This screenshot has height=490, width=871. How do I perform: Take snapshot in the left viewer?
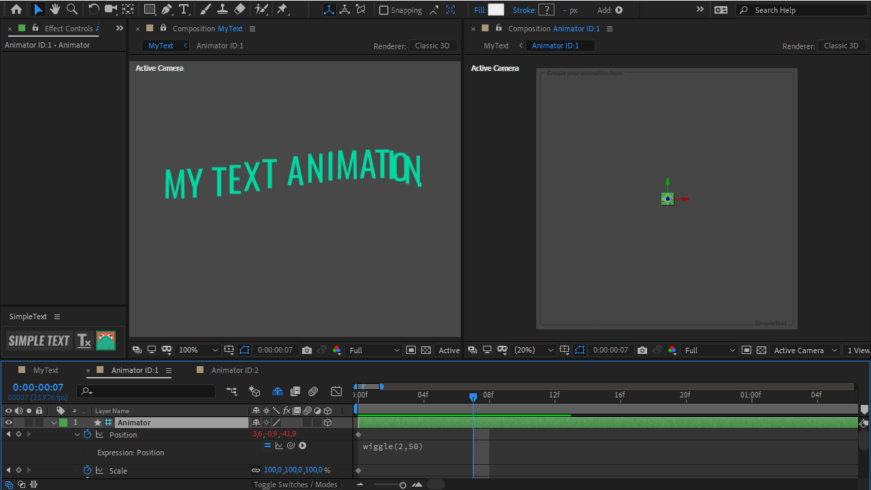coord(307,350)
